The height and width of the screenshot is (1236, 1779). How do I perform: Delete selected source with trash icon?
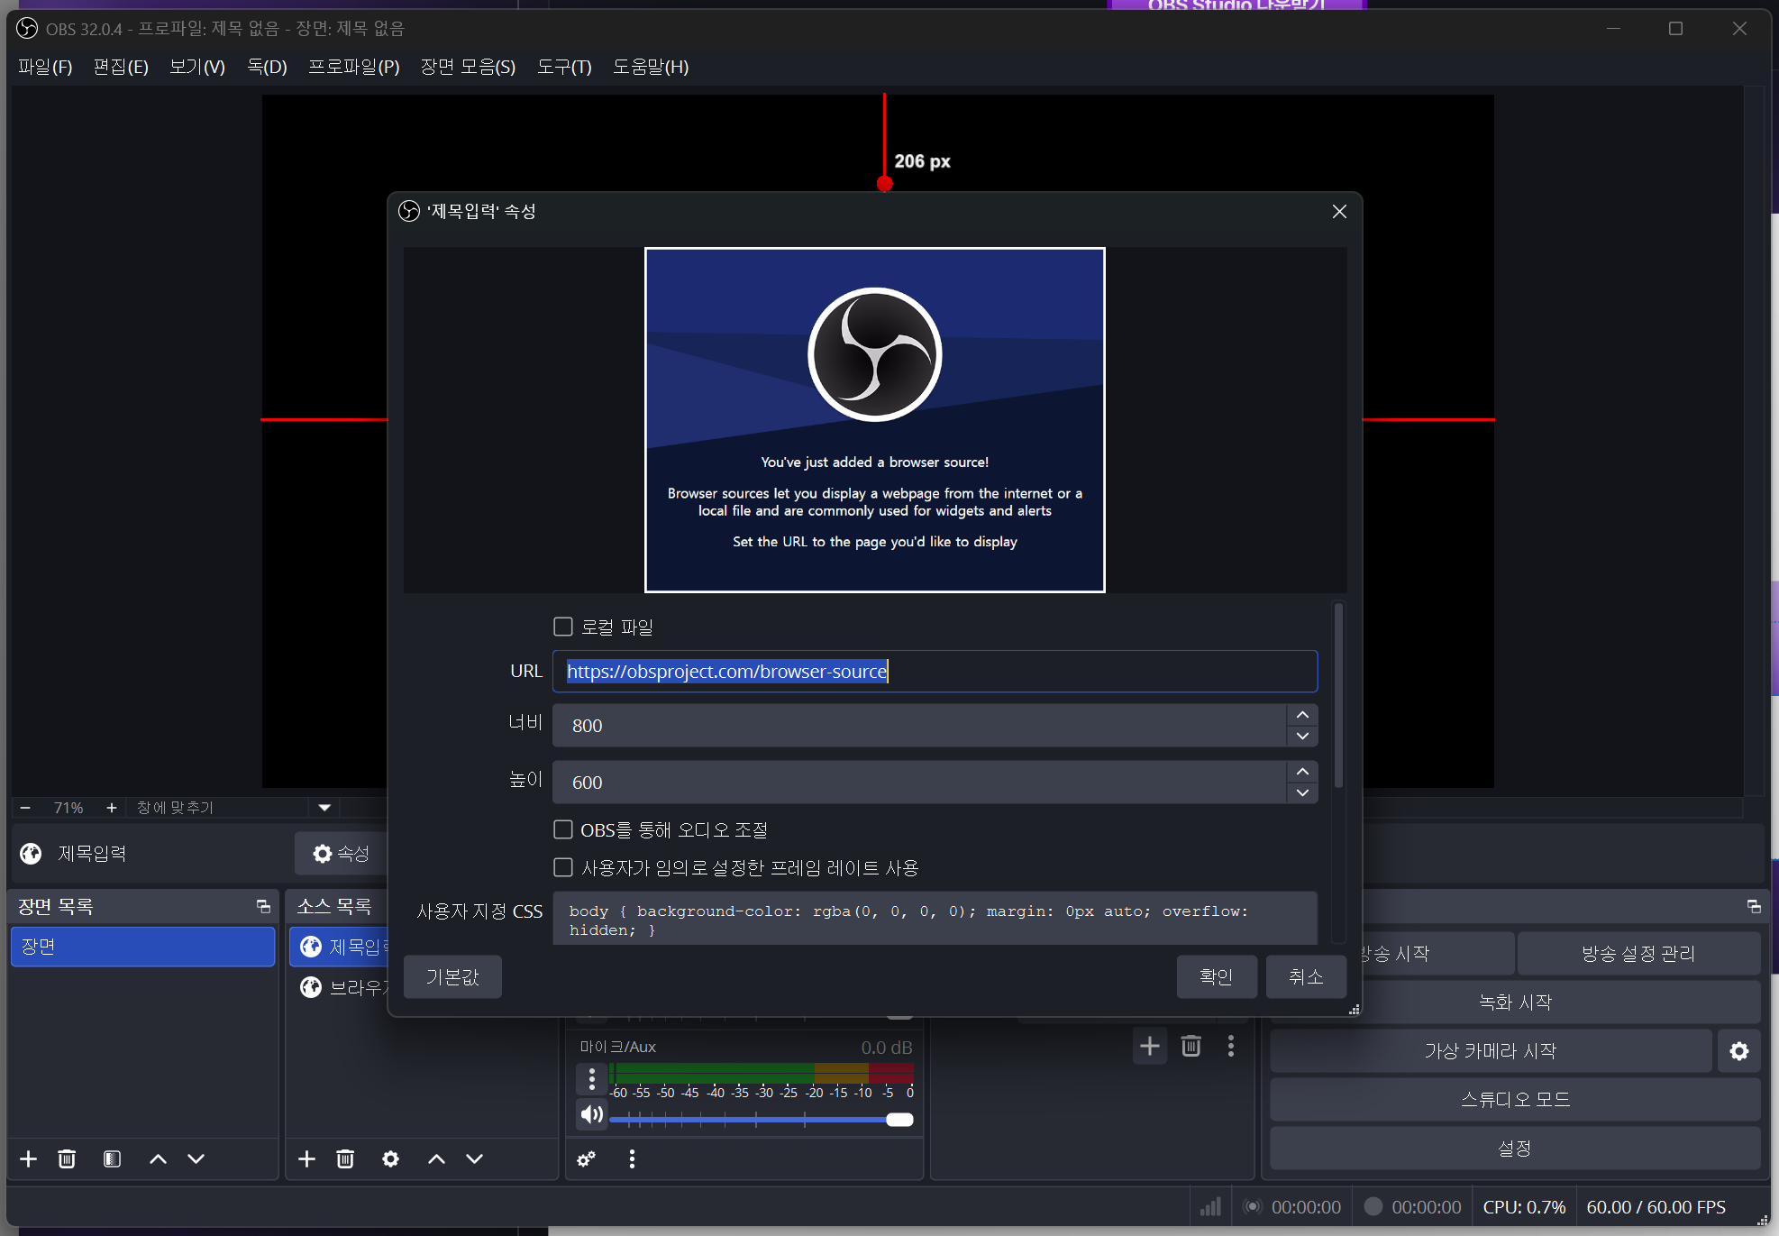pos(345,1158)
